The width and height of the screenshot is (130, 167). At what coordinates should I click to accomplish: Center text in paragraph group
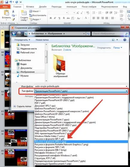point(98,18)
